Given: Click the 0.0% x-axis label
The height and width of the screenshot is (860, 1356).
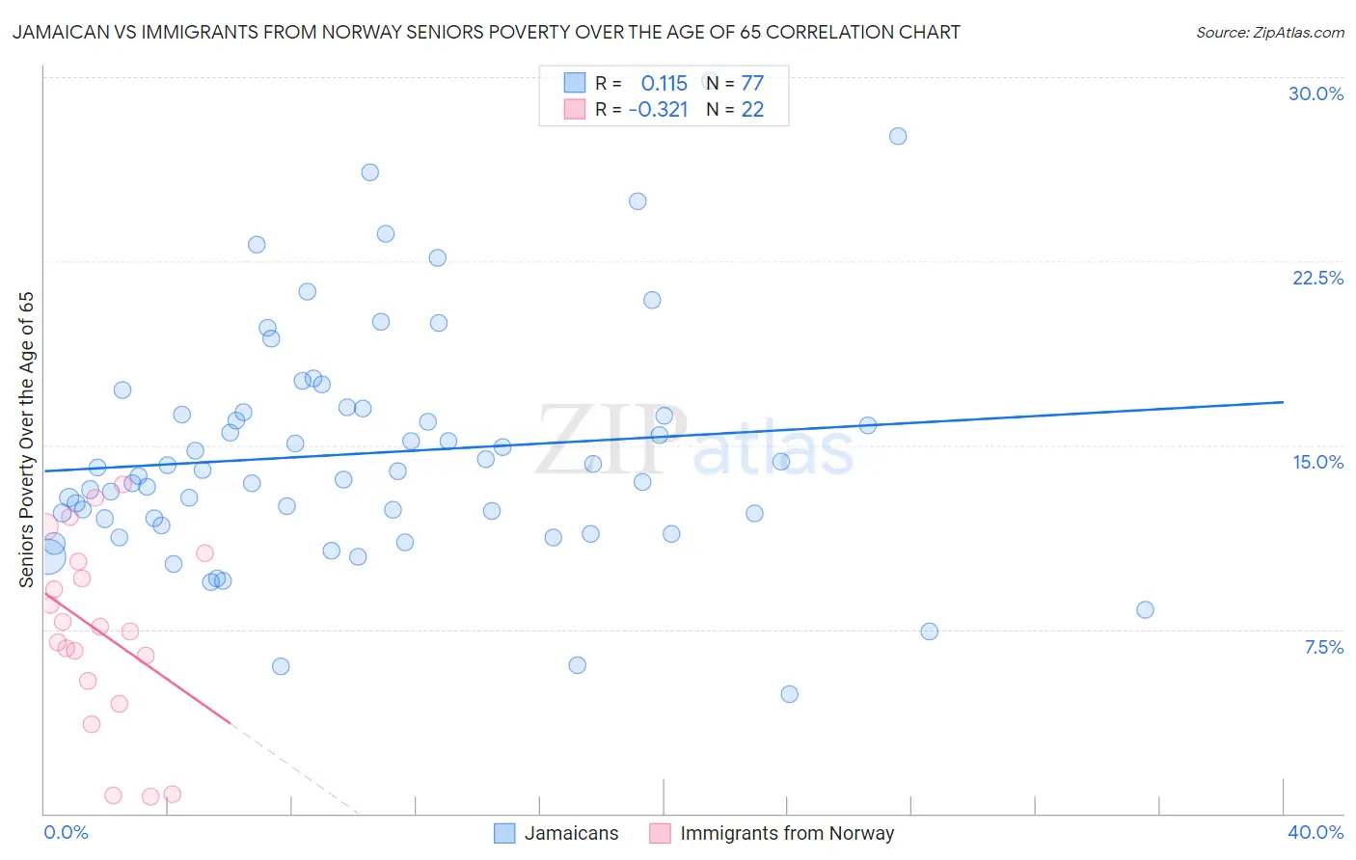Looking at the screenshot, I should (x=67, y=832).
